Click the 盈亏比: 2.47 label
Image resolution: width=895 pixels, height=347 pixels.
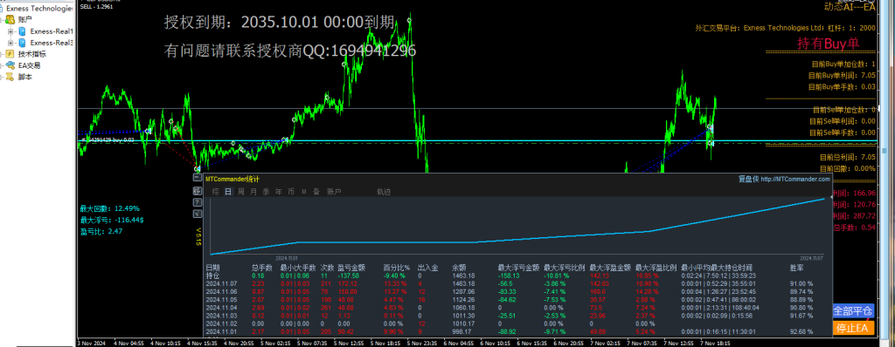tap(101, 231)
